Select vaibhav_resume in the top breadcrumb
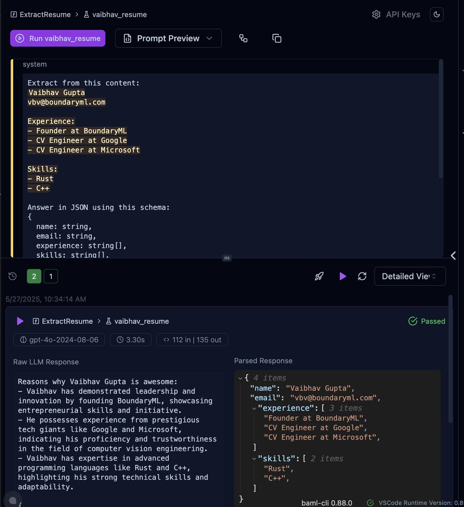Image resolution: width=464 pixels, height=507 pixels. click(x=120, y=14)
